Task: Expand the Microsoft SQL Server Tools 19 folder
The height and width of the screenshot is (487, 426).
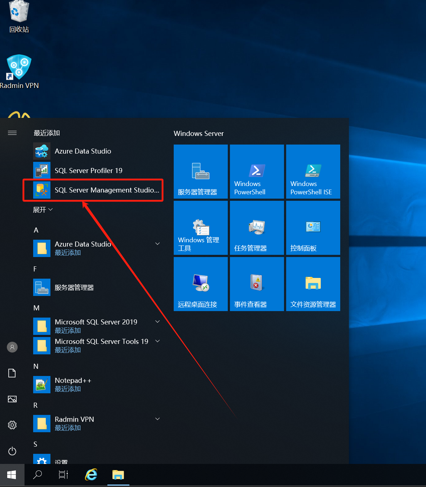Action: tap(157, 341)
